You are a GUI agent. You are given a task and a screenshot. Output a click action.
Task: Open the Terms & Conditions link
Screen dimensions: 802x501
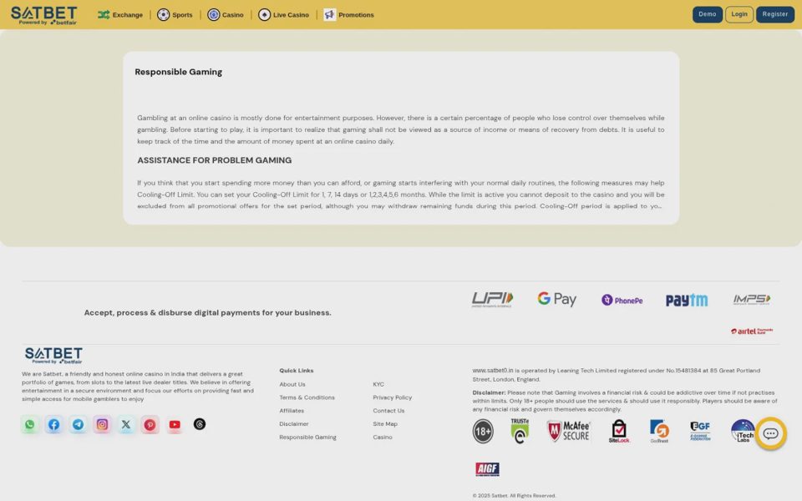pos(307,397)
